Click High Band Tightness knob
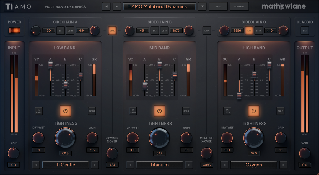Image resolution: width=319 pixels, height=175 pixels. [x=254, y=138]
